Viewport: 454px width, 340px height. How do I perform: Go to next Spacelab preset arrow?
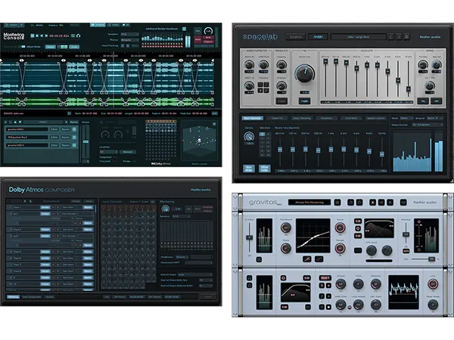(x=399, y=37)
